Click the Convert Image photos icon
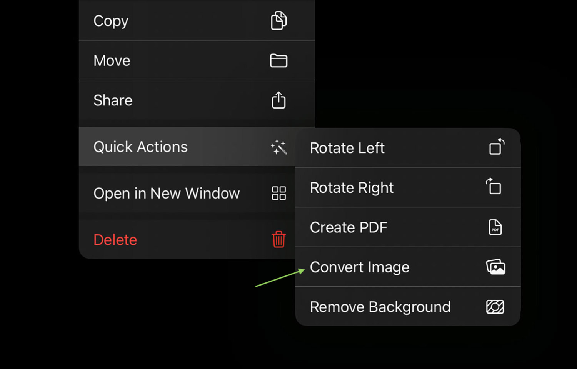The image size is (577, 369). (496, 267)
